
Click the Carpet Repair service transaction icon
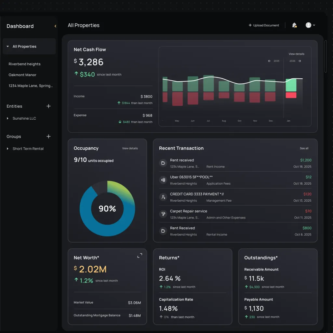pyautogui.click(x=163, y=214)
